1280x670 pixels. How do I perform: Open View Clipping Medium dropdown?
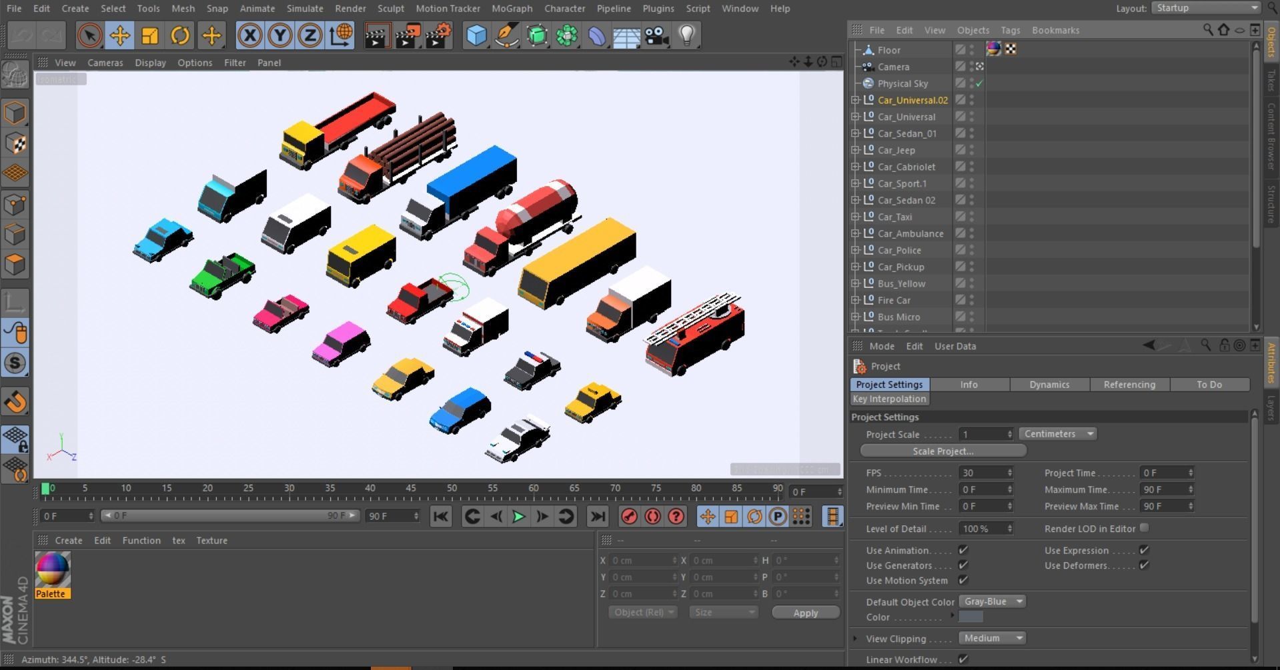993,638
